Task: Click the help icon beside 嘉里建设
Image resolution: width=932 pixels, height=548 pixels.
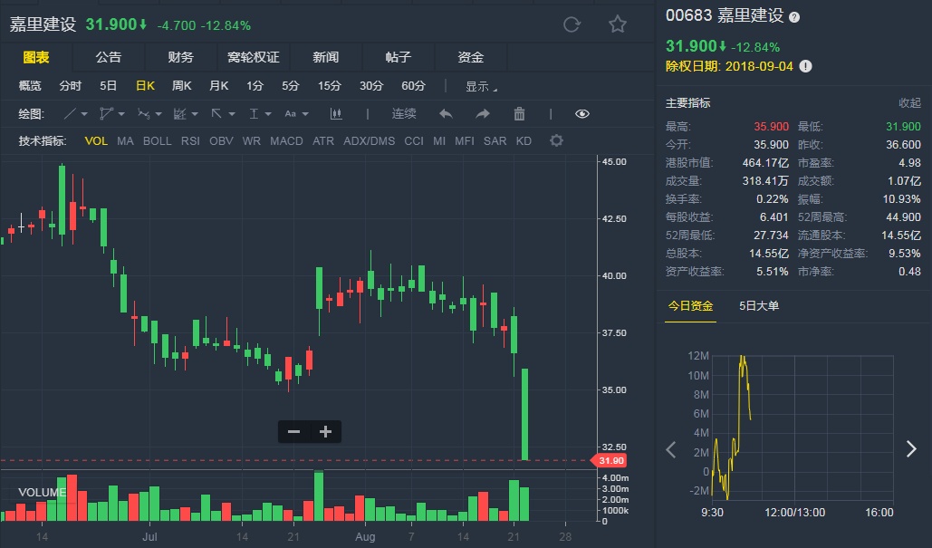Action: (x=794, y=17)
